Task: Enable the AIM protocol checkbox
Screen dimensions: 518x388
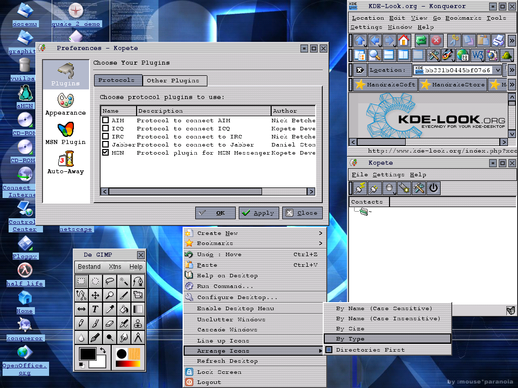Action: 105,120
